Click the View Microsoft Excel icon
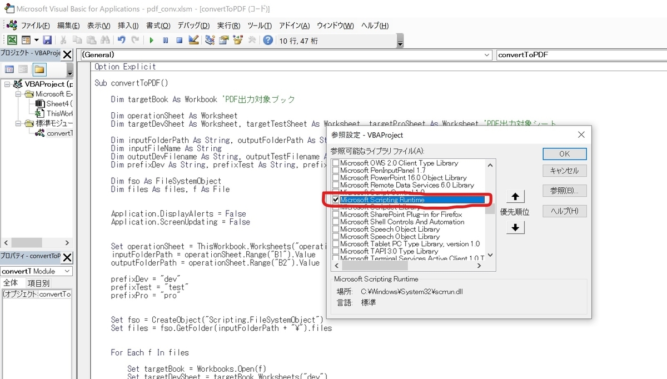Screen dimensions: 667x379 pyautogui.click(x=12, y=40)
